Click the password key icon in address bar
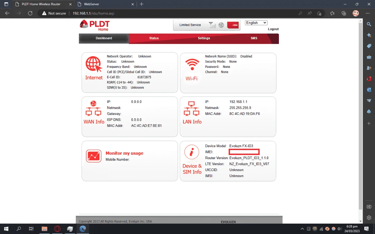This screenshot has height=234, width=375. pos(300,13)
